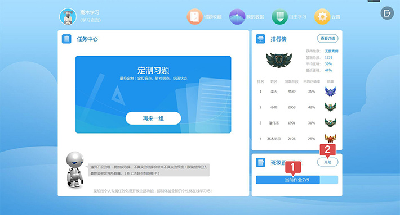The width and height of the screenshot is (400, 215).
Task: Click 开始 start button for class homework
Action: coord(327,162)
